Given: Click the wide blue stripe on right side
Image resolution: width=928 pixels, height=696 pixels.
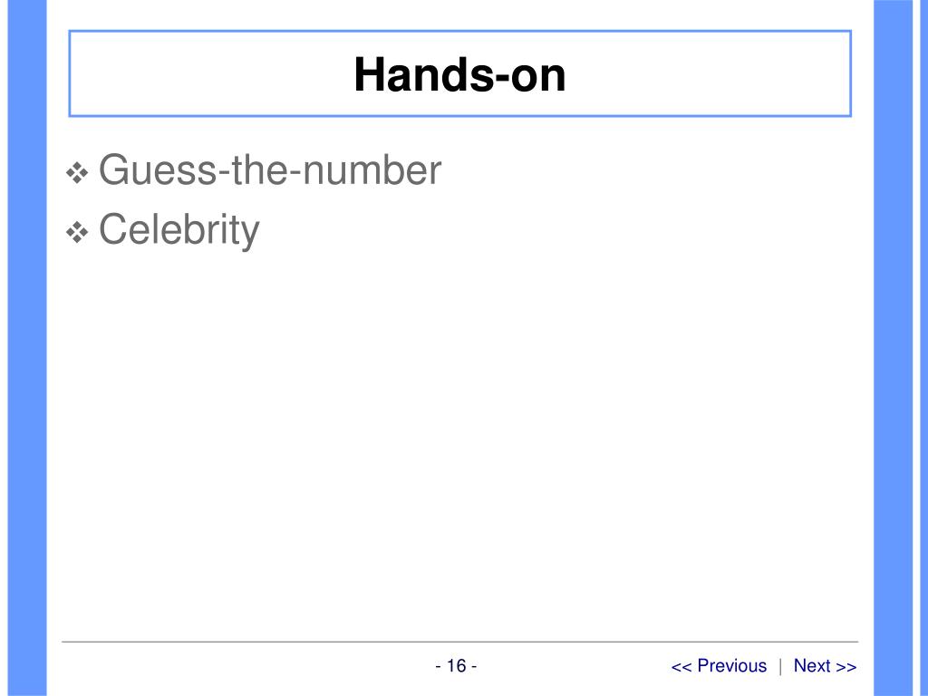Looking at the screenshot, I should tap(893, 348).
